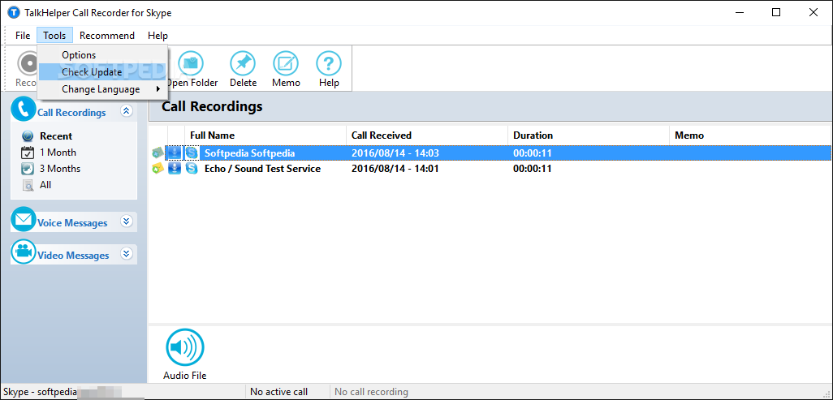Click the Voice Messages sidebar heading
Image resolution: width=833 pixels, height=400 pixels.
point(72,223)
